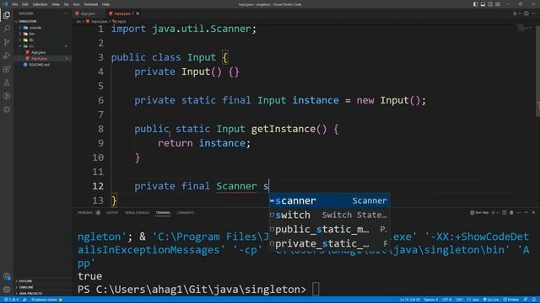The width and height of the screenshot is (540, 303).
Task: Toggle secondary side bar layout icon
Action: pos(490,4)
